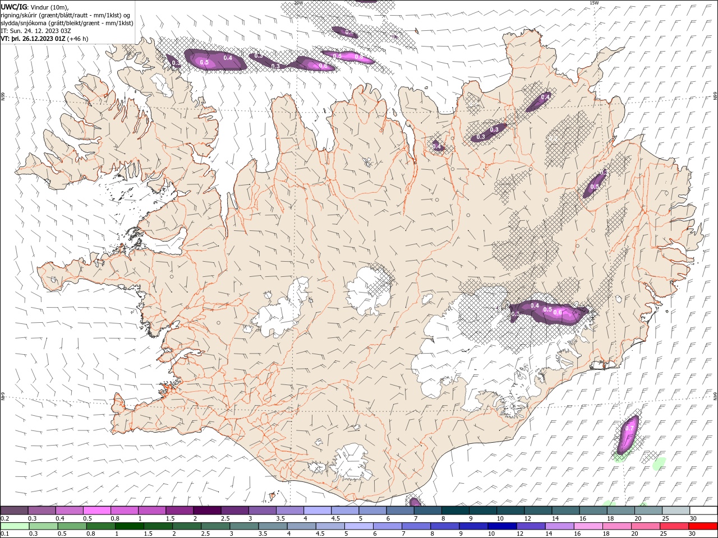Pick the deep navy swatch at 10 in rain legend
Screen dimensions: 718x538
tap(503, 526)
